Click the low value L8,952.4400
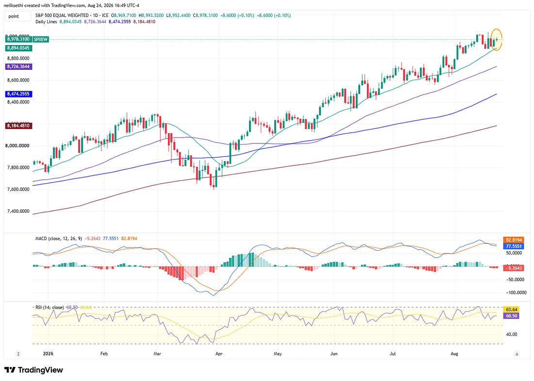534x381 pixels. pyautogui.click(x=179, y=16)
